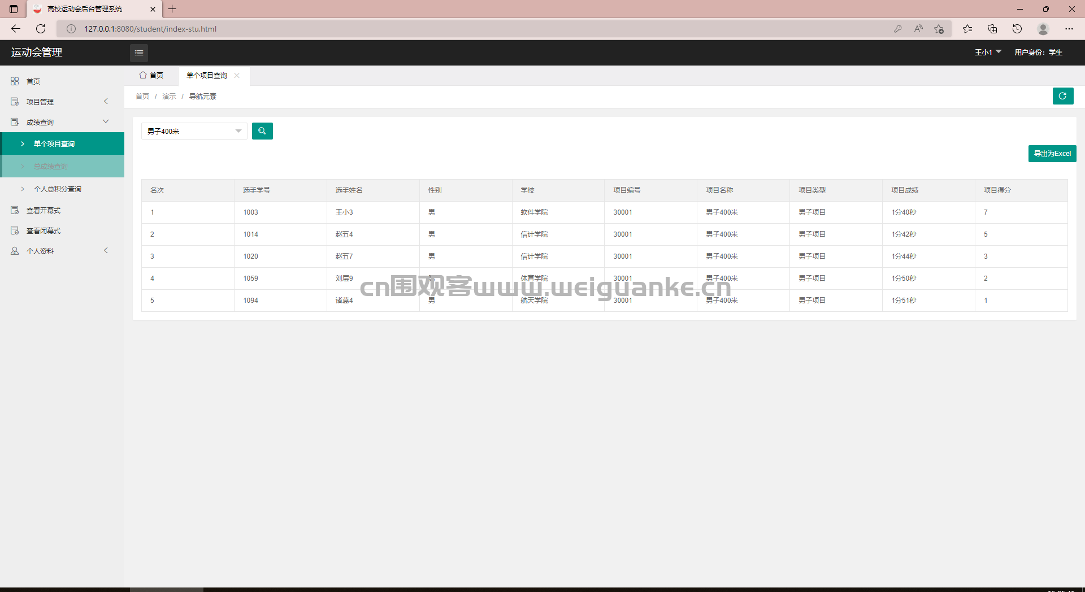Click the browser address bar URL
The height and width of the screenshot is (592, 1085).
coord(150,29)
